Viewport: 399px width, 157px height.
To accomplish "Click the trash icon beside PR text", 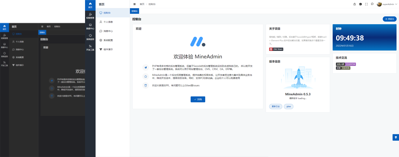I will pyautogui.click(x=145, y=86).
